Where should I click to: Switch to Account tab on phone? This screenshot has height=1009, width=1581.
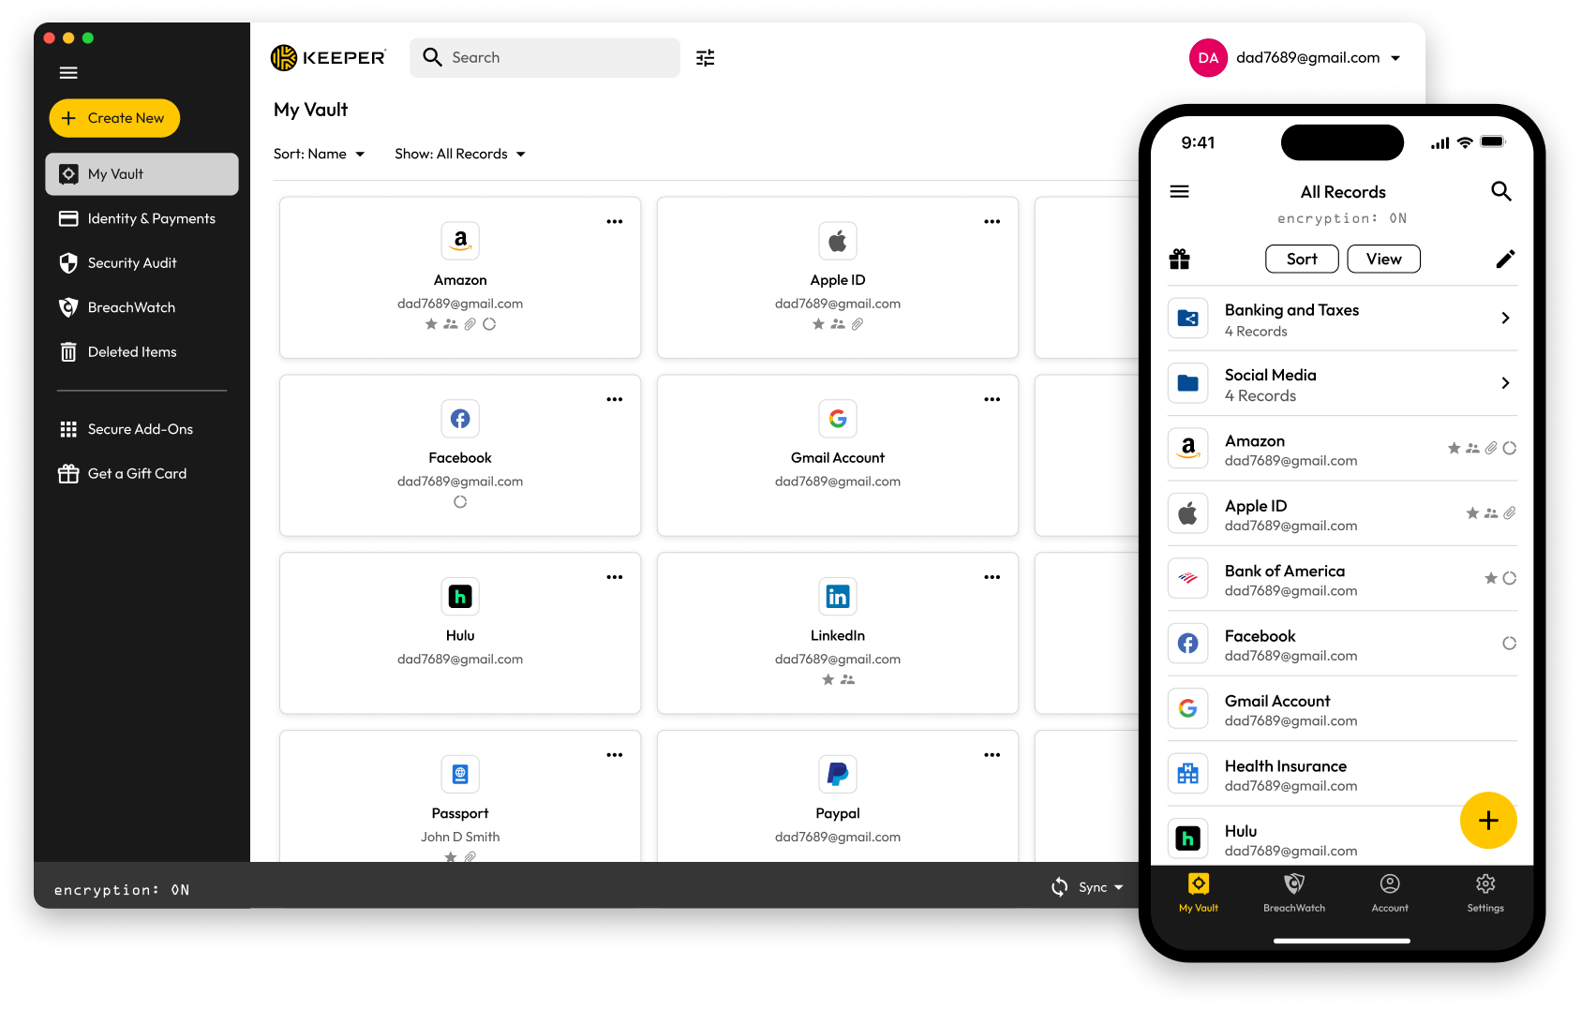pos(1390,893)
